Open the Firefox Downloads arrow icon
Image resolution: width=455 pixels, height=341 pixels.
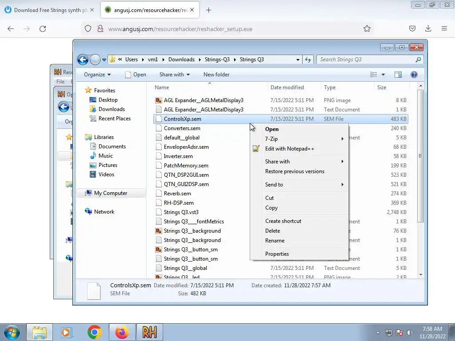tap(428, 28)
